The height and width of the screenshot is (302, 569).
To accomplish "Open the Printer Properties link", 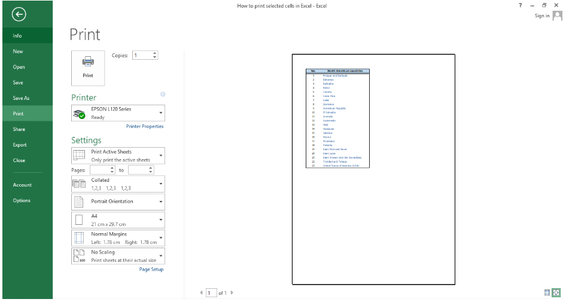I will point(145,126).
